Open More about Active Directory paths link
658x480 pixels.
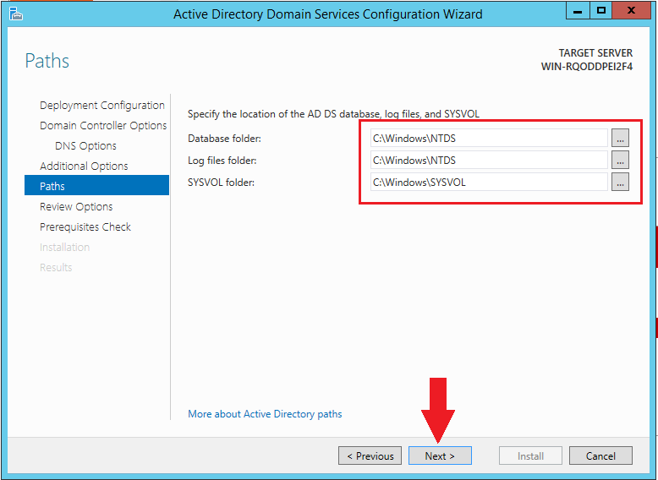(265, 414)
